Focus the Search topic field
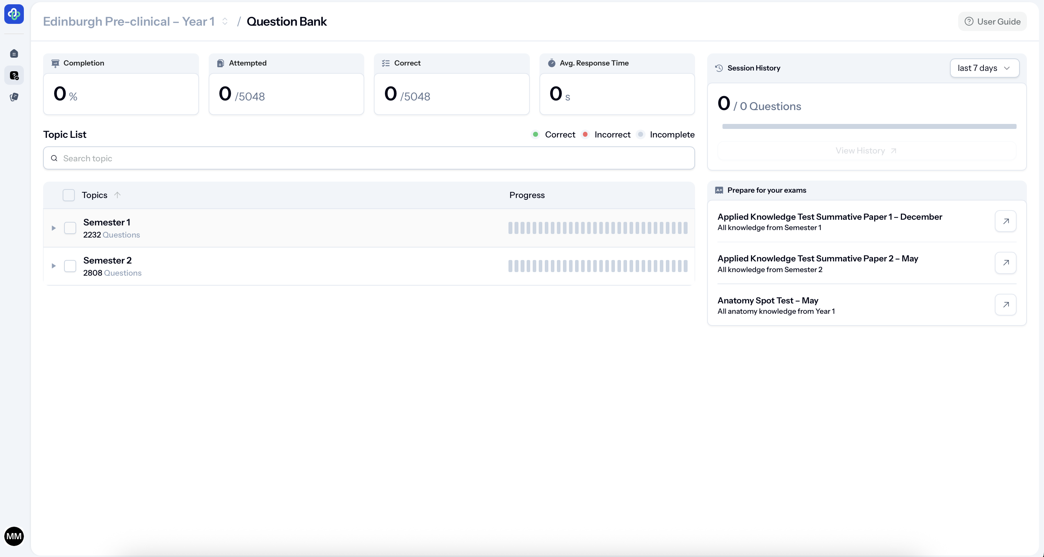The width and height of the screenshot is (1044, 557). pos(369,158)
